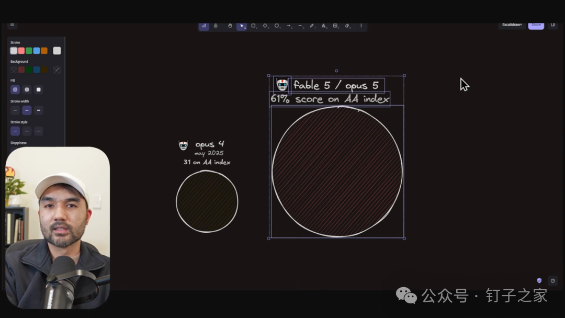Open the library sidebar icon at top right
Image resolution: width=565 pixels, height=318 pixels.
[x=553, y=25]
